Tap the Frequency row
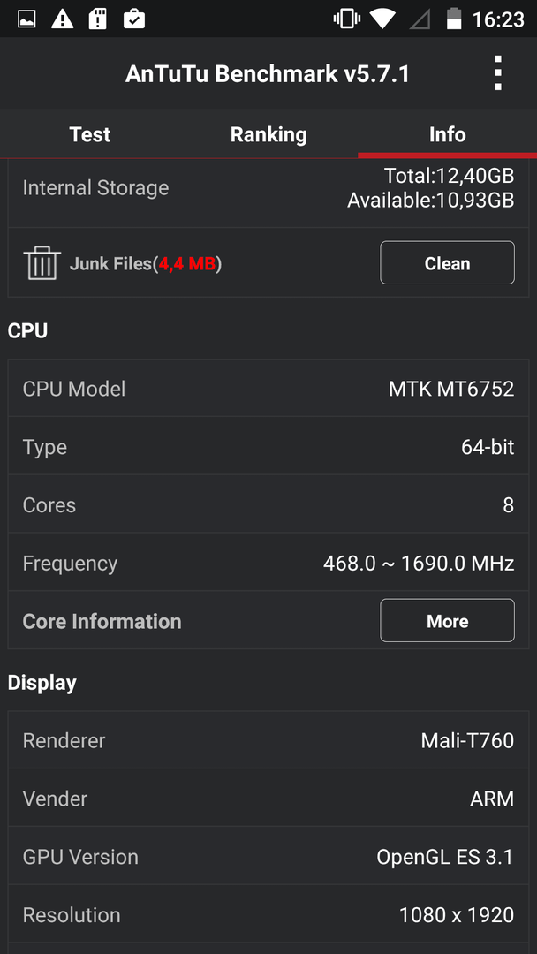Screen dimensions: 537x954 (x=268, y=563)
